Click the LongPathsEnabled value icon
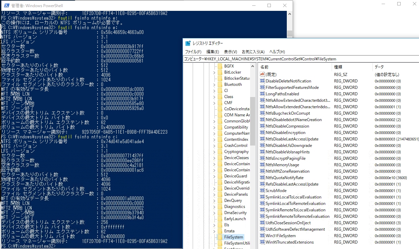The height and width of the screenshot is (249, 419). point(262,94)
